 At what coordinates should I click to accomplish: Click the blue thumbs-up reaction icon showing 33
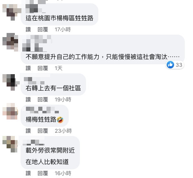click(x=170, y=65)
